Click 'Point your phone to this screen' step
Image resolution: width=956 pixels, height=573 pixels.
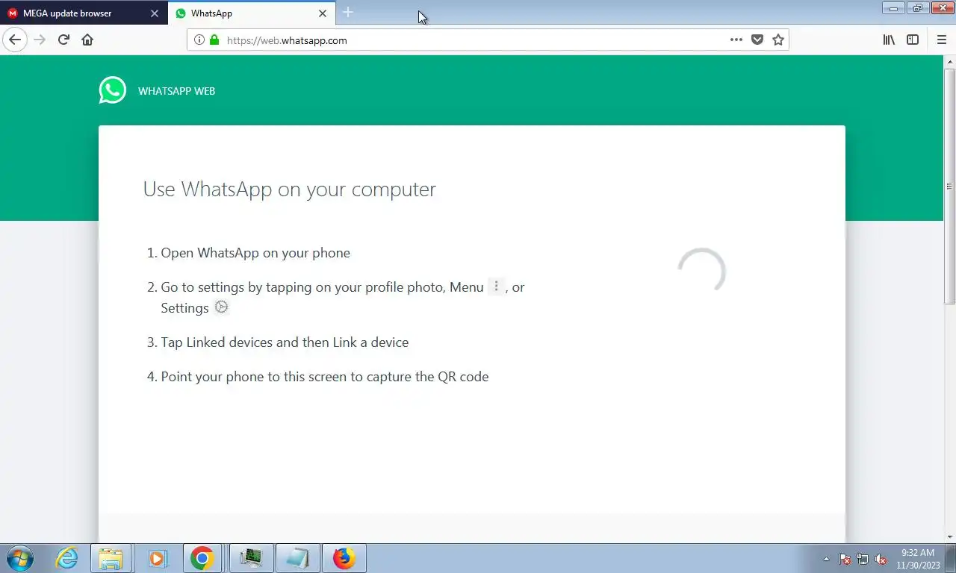325,377
